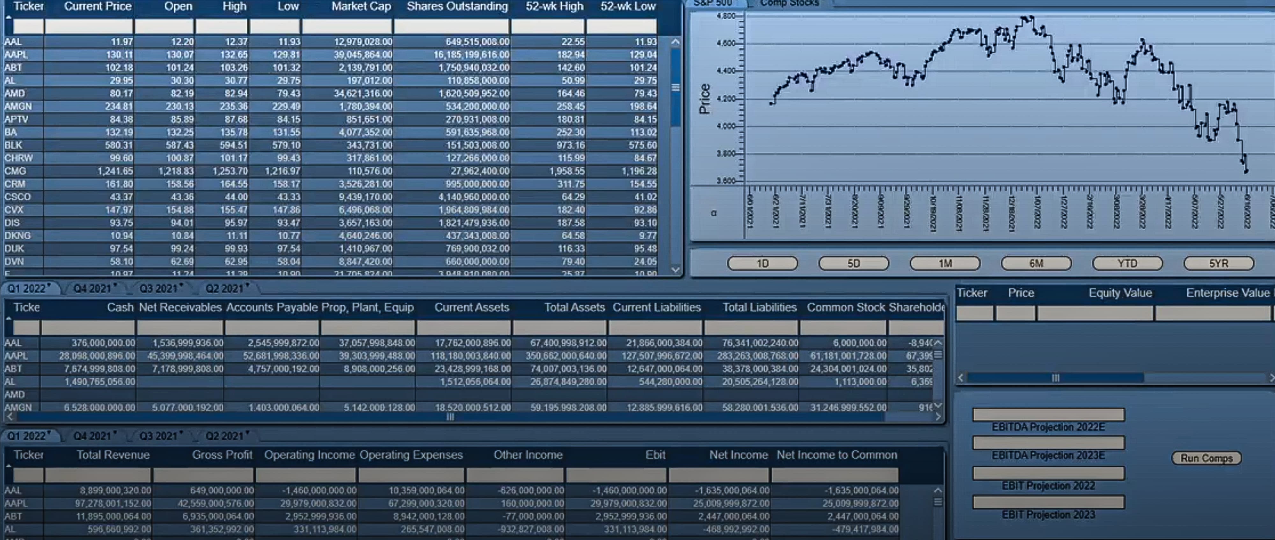Image resolution: width=1275 pixels, height=540 pixels.
Task: Select the 6M chart range button
Action: pyautogui.click(x=1036, y=263)
